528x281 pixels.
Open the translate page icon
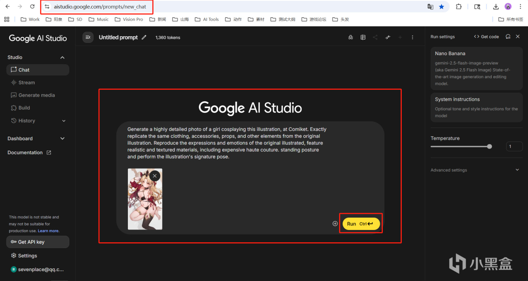coord(430,7)
